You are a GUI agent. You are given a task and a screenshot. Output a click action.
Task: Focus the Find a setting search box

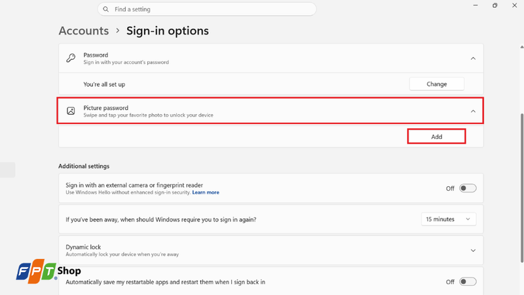(x=207, y=9)
